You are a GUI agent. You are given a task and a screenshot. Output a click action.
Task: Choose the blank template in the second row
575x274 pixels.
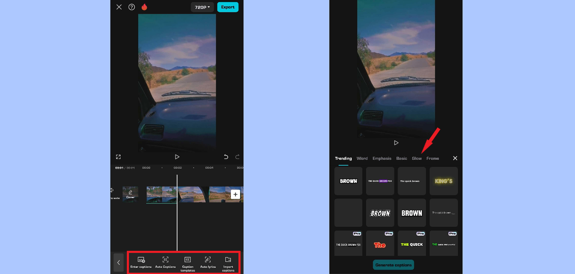(x=349, y=213)
